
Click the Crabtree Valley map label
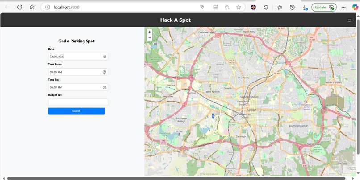pyautogui.click(x=206, y=32)
